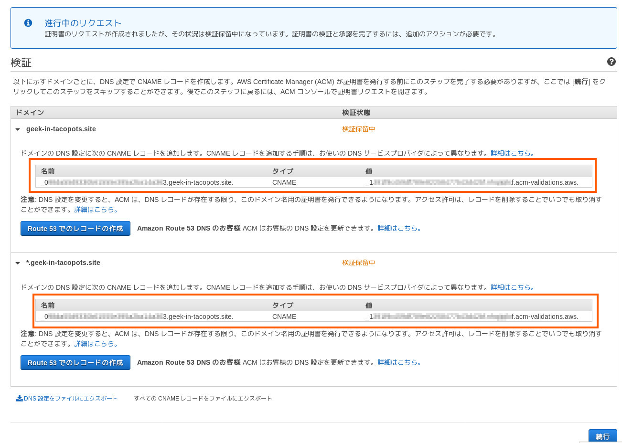The height and width of the screenshot is (443, 622).
Task: Open 詳細はこちら link in first 注意 note
Action: (x=96, y=210)
